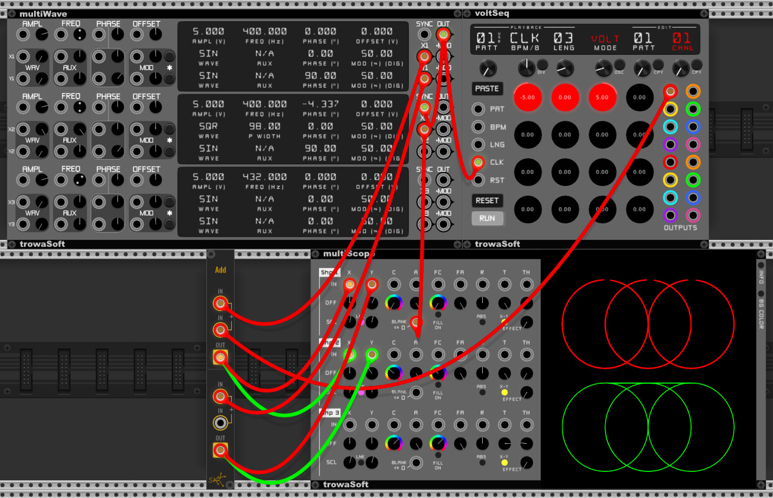Click the BG COLOR button on multiScope display
Image resolution: width=773 pixels, height=498 pixels.
pos(761,294)
